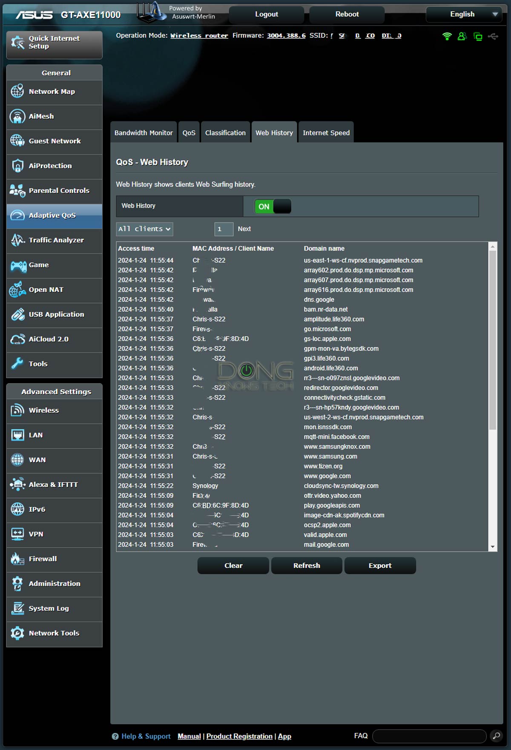
Task: Select the mail.google.com domain entry
Action: click(326, 544)
